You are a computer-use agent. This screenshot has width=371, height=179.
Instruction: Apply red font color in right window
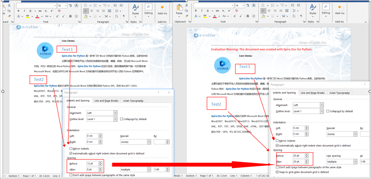click(215, 16)
